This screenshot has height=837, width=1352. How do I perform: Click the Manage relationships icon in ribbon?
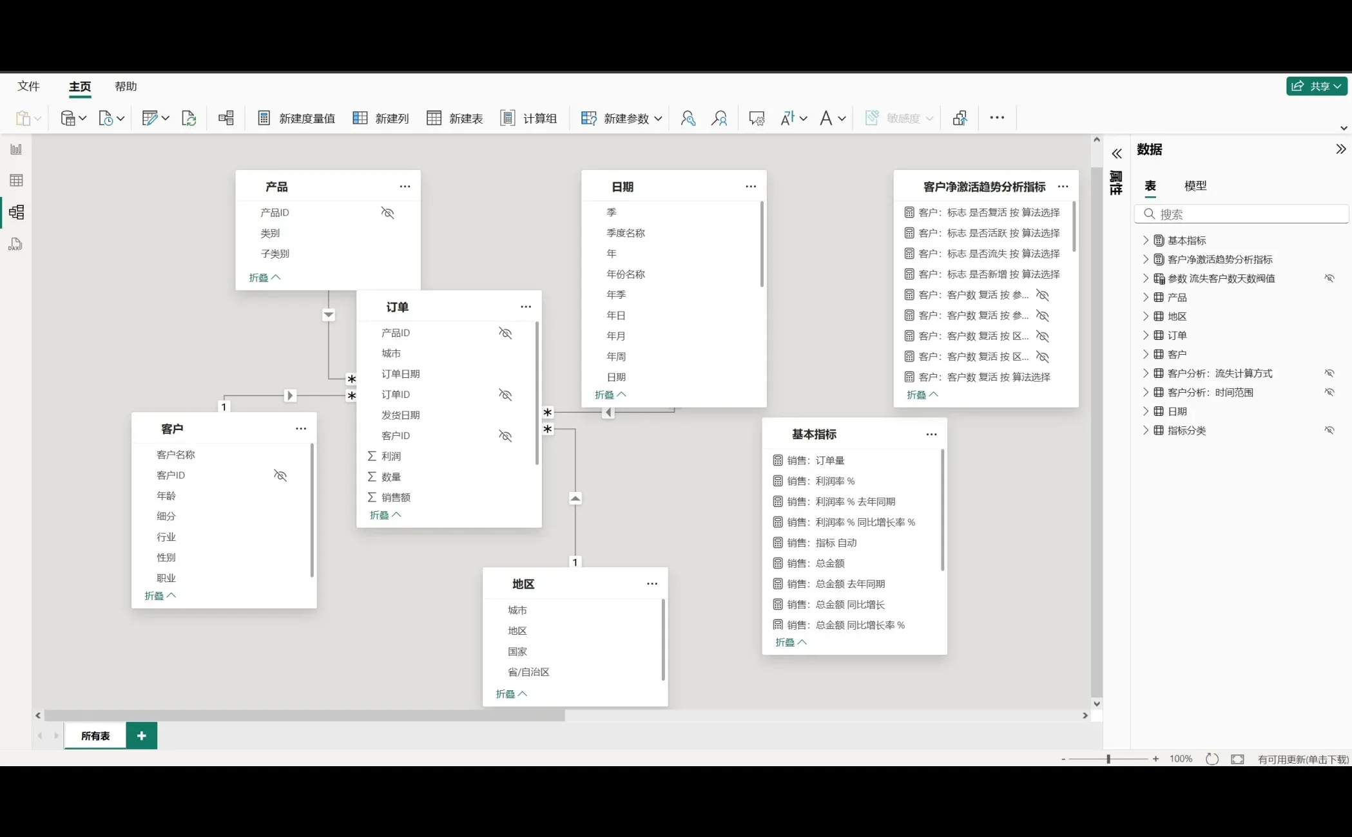click(x=226, y=118)
